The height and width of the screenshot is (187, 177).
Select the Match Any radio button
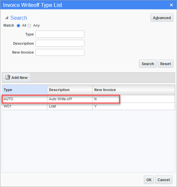click(x=29, y=26)
